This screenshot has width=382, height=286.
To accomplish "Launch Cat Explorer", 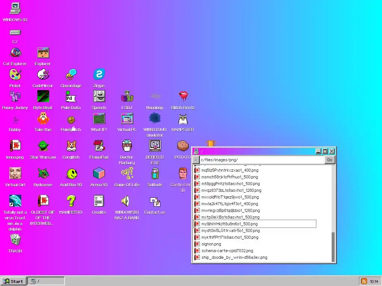I will [15, 53].
